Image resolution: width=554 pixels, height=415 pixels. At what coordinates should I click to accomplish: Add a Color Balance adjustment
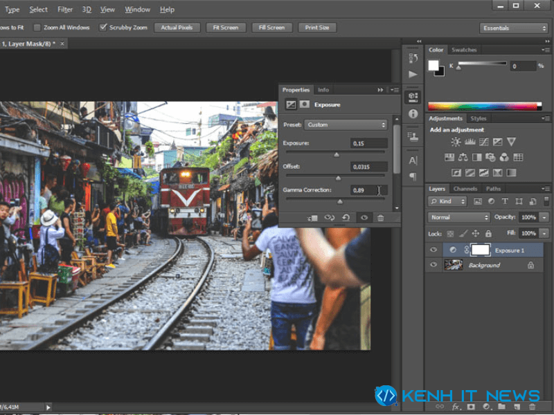(x=463, y=158)
